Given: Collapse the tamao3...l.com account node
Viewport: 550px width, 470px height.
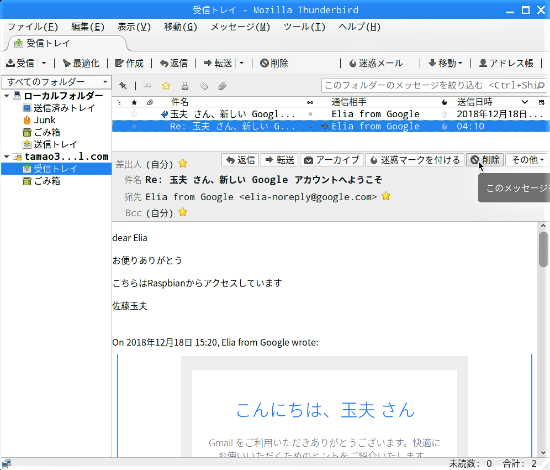Looking at the screenshot, I should pyautogui.click(x=7, y=156).
